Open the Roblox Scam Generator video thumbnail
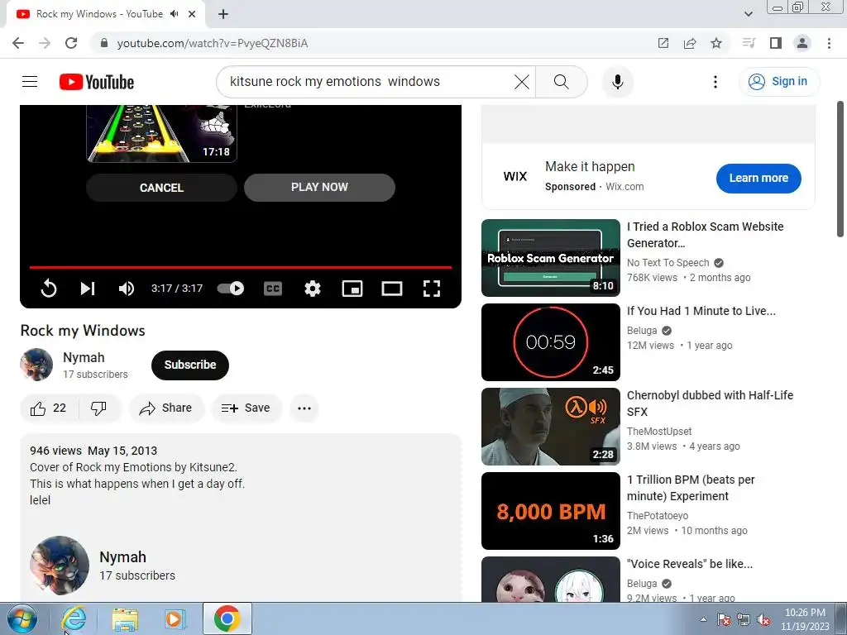 point(550,258)
